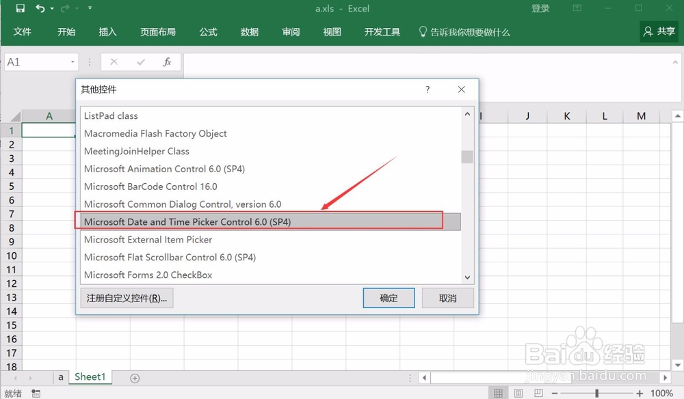The width and height of the screenshot is (684, 399).
Task: Click the macro recording status bar icon
Action: point(36,394)
